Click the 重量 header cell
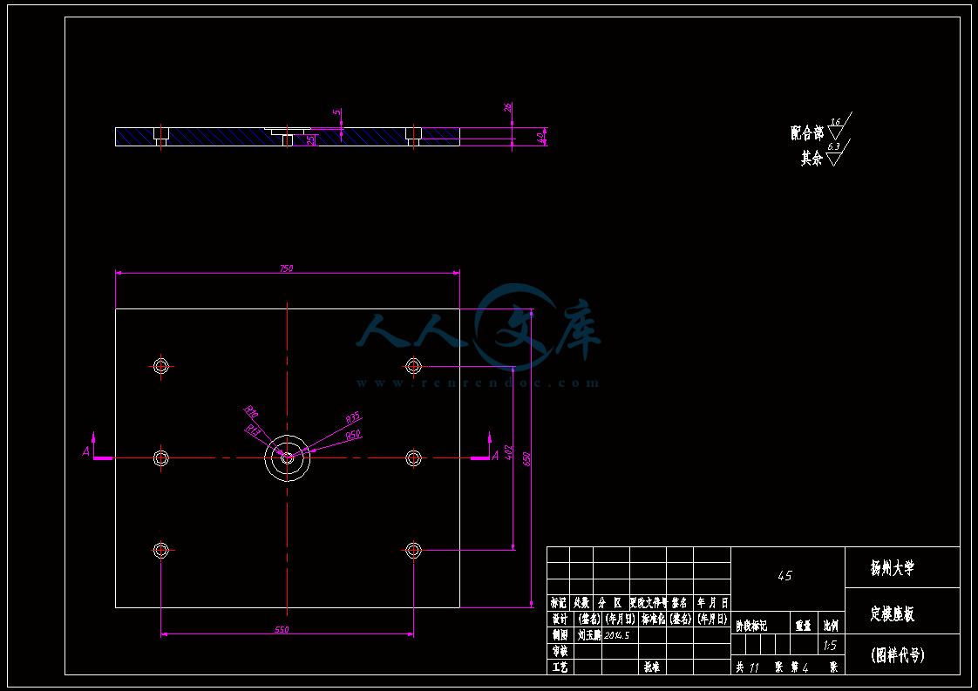Screen dimensions: 978x691 804,625
